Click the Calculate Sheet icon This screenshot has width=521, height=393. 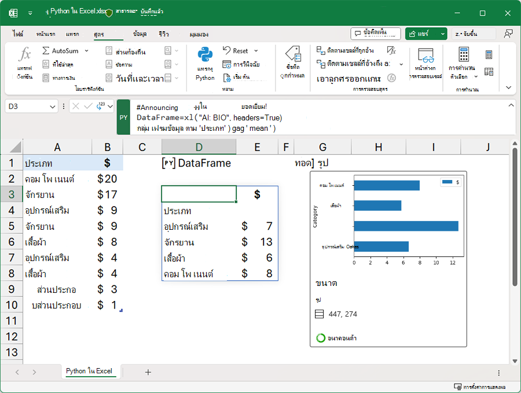point(489,71)
